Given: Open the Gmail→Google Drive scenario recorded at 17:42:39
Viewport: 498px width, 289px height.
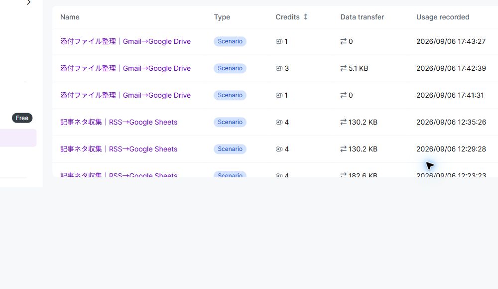Looking at the screenshot, I should 125,68.
